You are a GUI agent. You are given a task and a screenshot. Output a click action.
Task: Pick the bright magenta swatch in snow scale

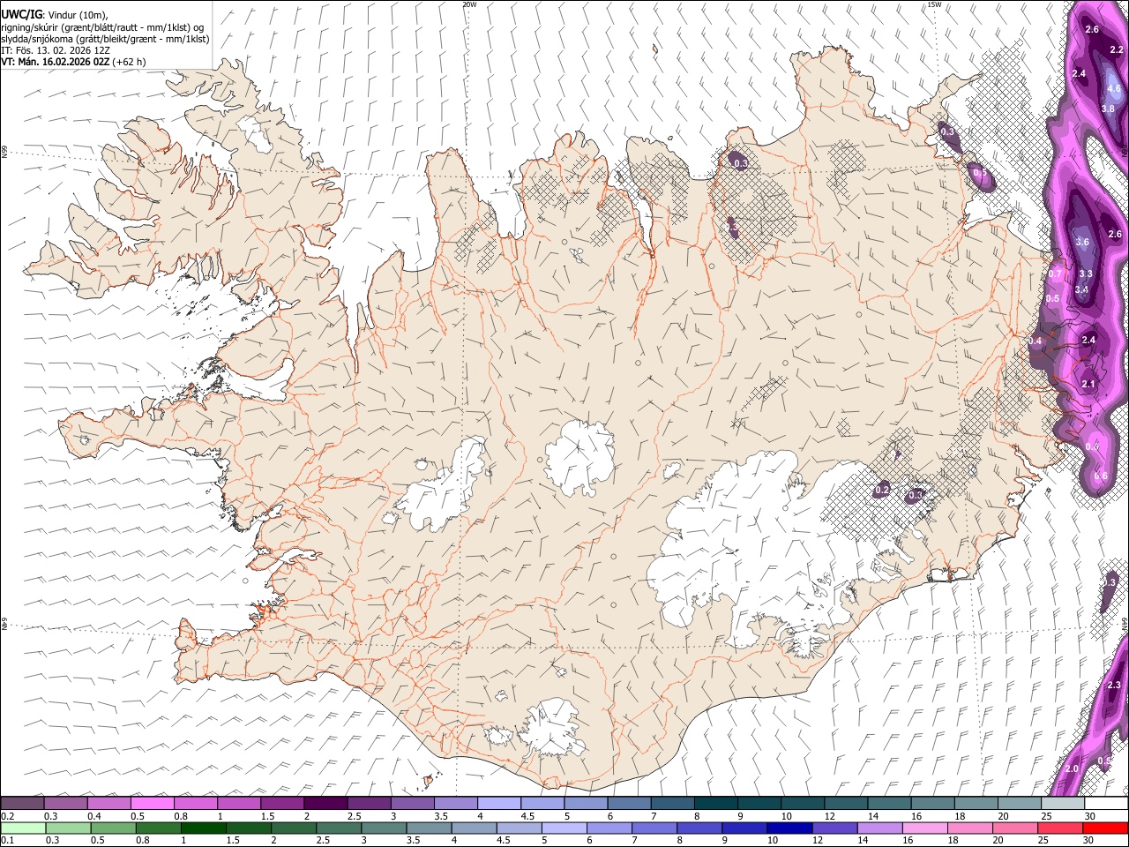[152, 804]
